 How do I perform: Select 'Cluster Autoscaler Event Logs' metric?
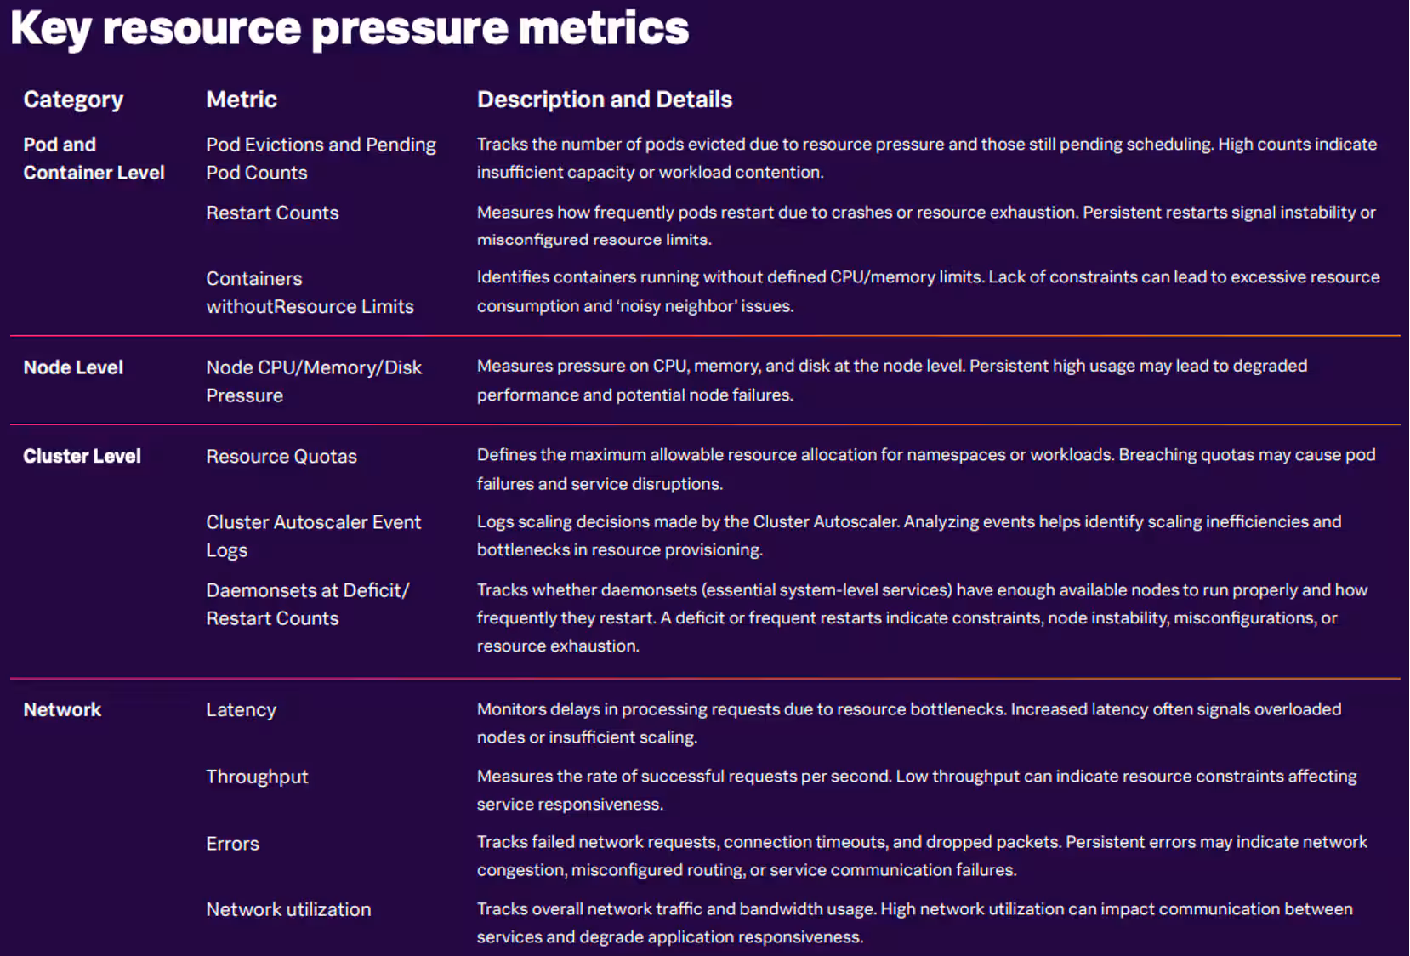(313, 536)
